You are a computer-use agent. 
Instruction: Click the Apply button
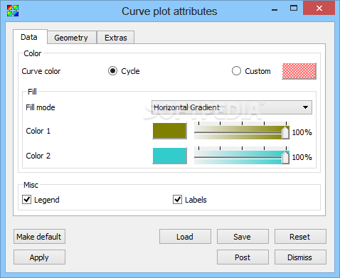39,257
